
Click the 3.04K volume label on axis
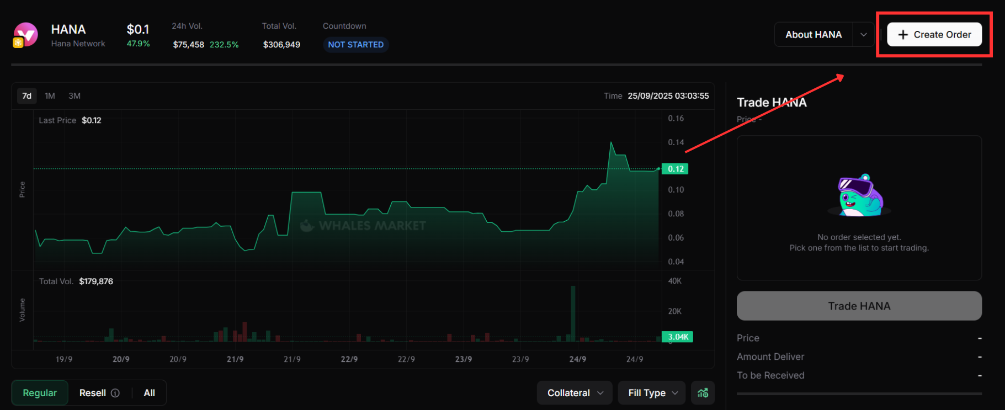pos(678,337)
